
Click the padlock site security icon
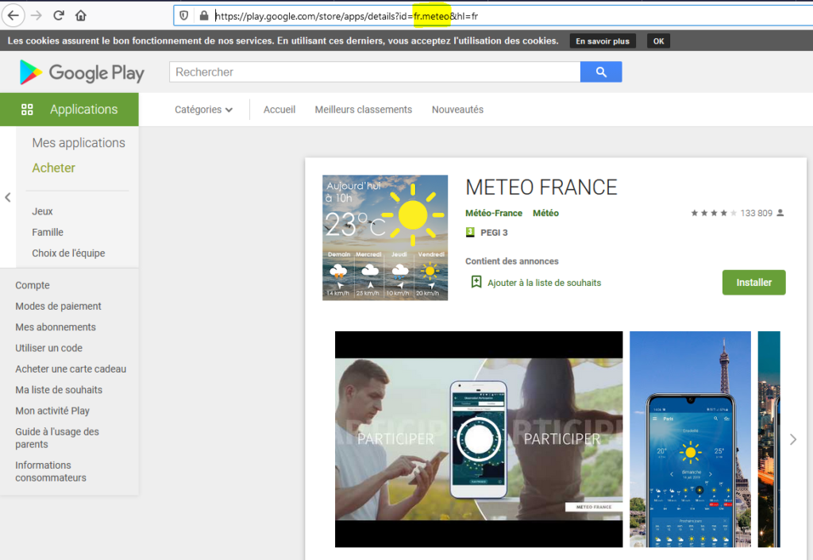[x=203, y=16]
